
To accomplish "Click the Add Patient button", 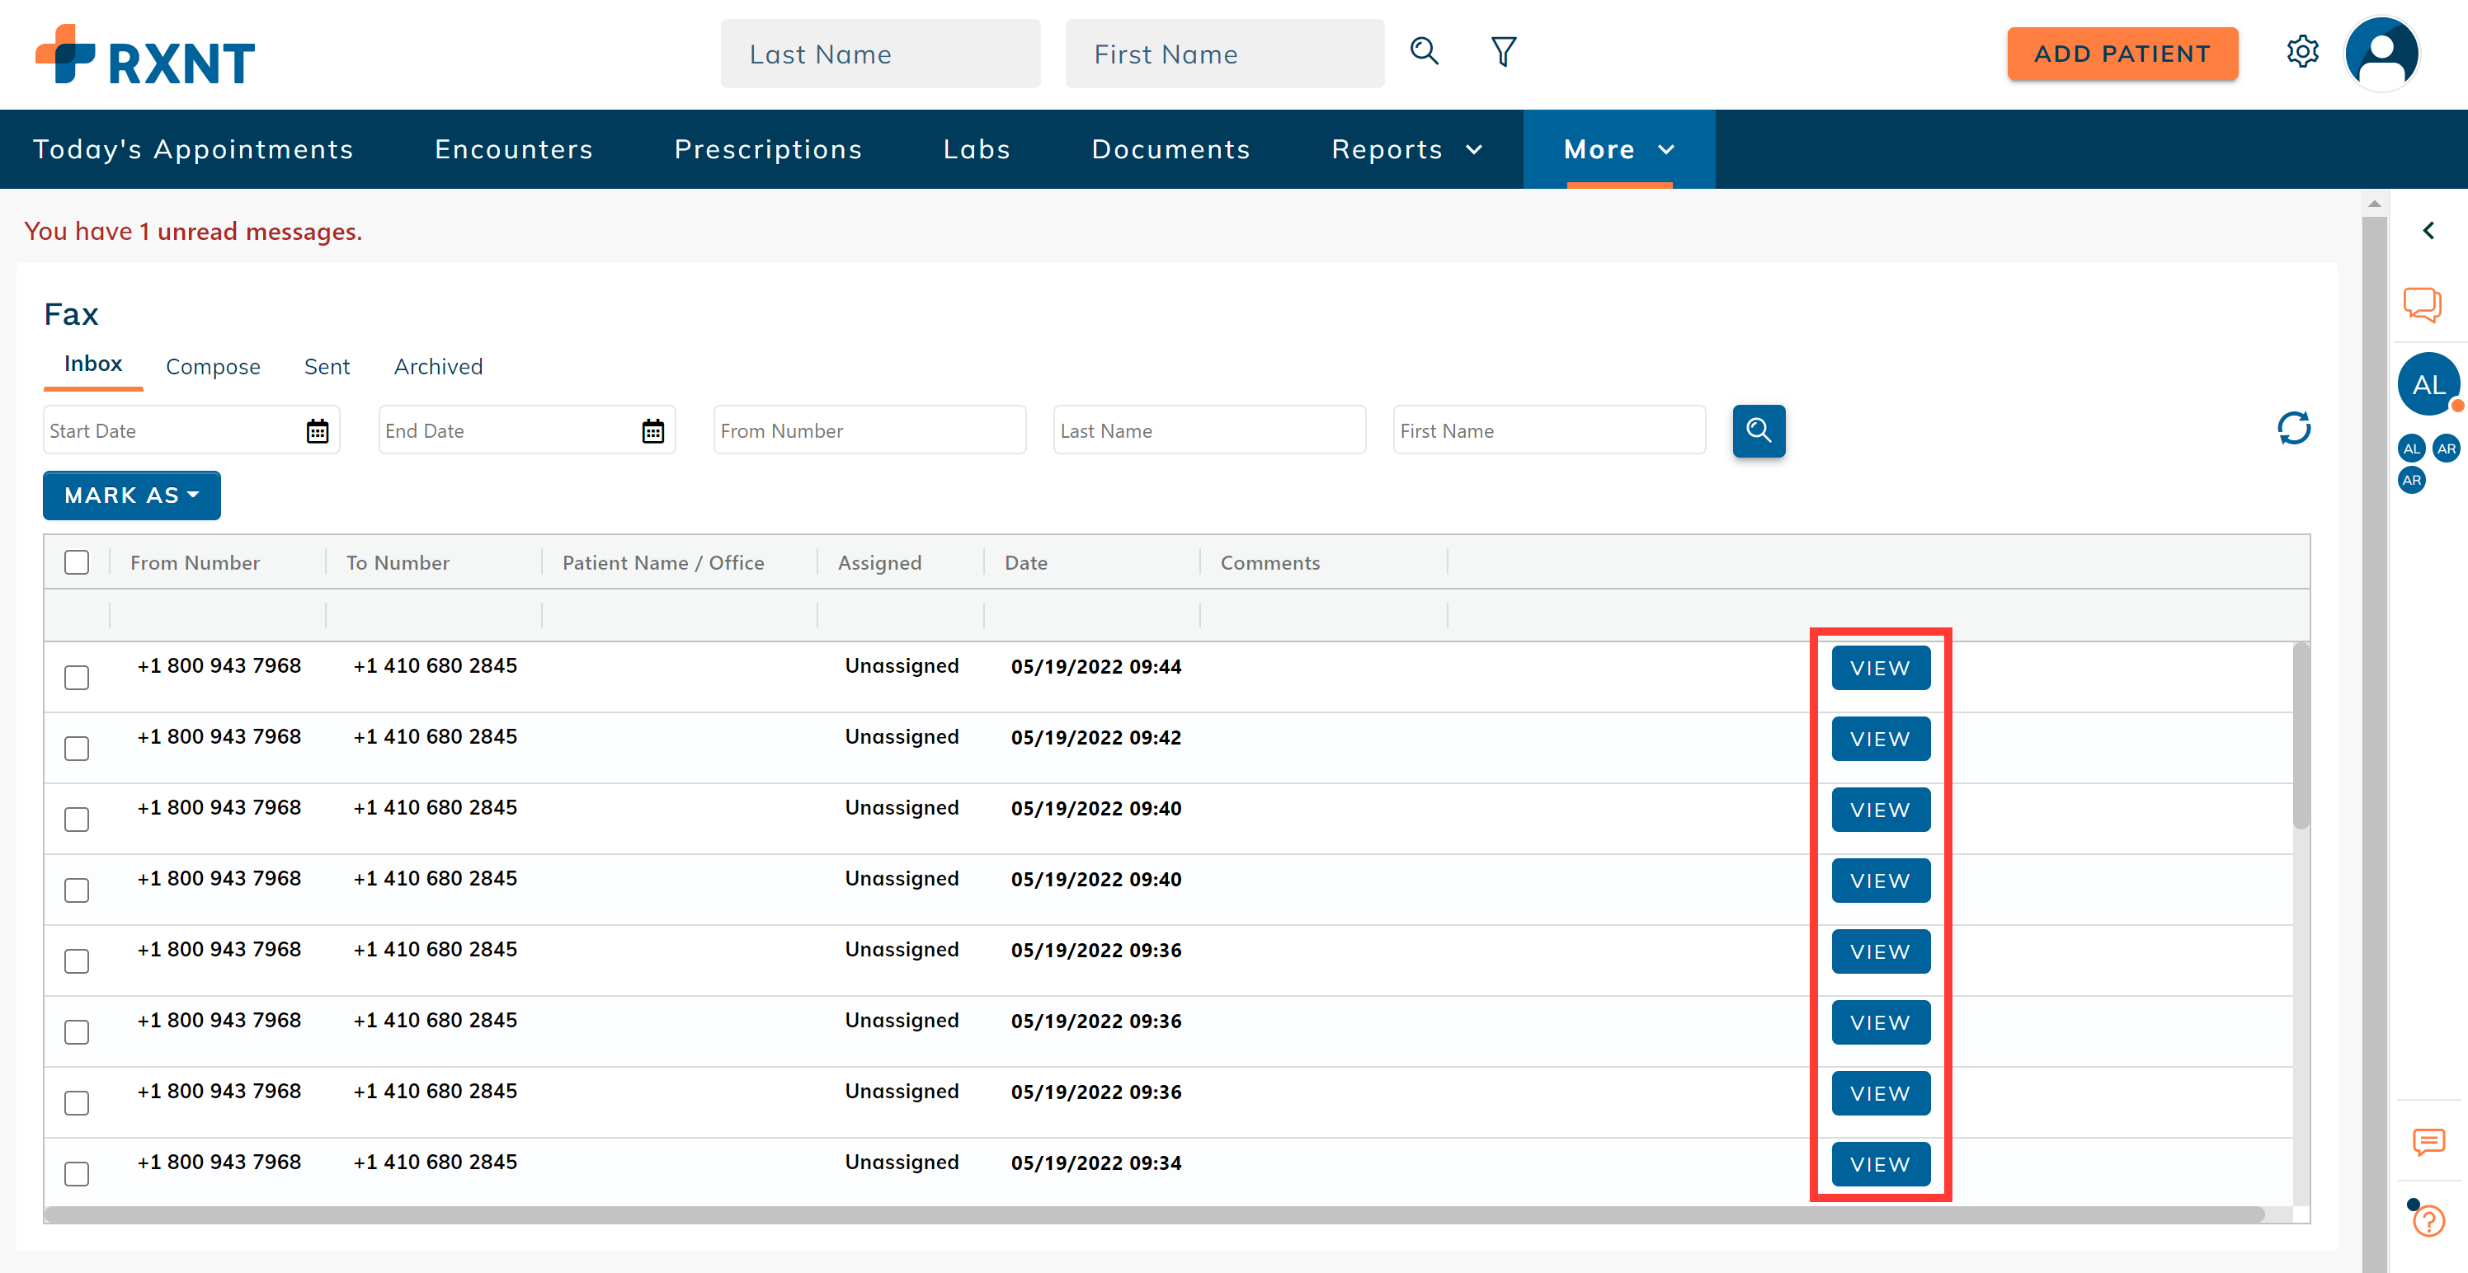I will [x=2122, y=54].
